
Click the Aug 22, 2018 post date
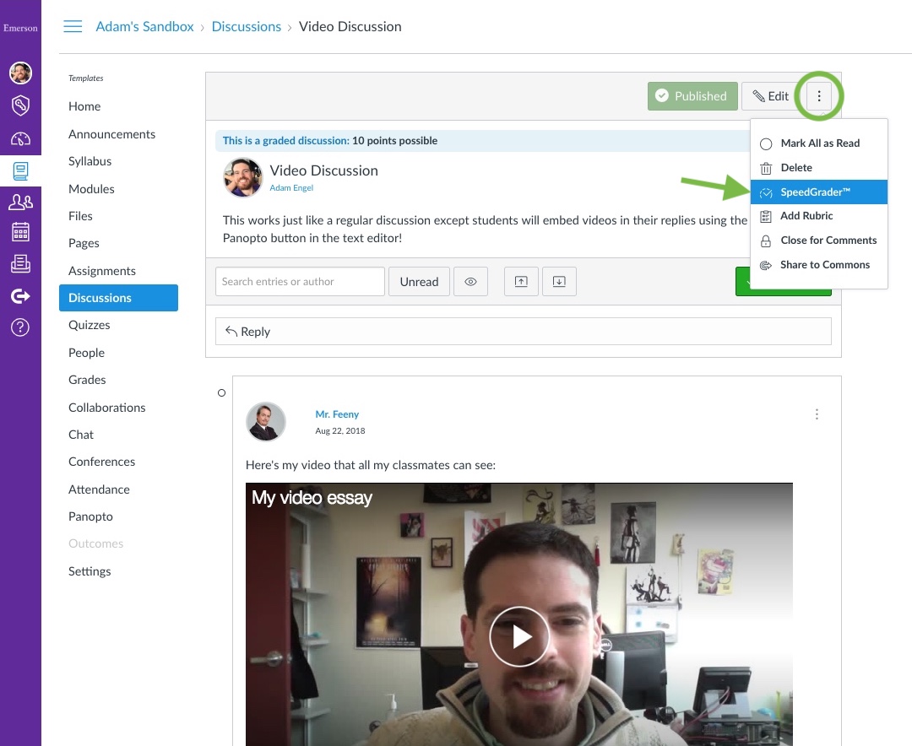(x=340, y=431)
